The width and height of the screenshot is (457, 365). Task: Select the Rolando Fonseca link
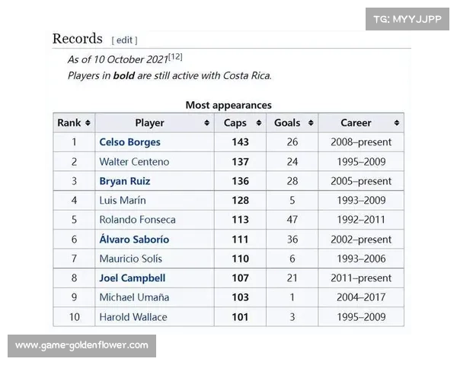pyautogui.click(x=137, y=220)
